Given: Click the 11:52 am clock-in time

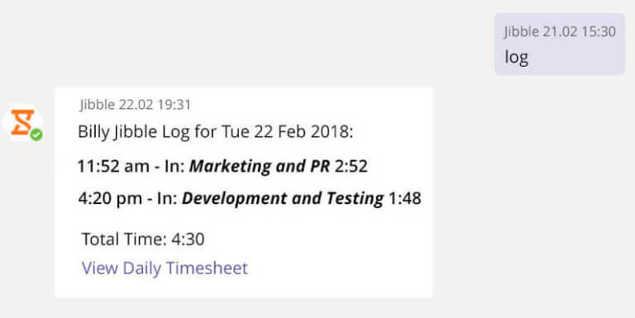Looking at the screenshot, I should [113, 166].
